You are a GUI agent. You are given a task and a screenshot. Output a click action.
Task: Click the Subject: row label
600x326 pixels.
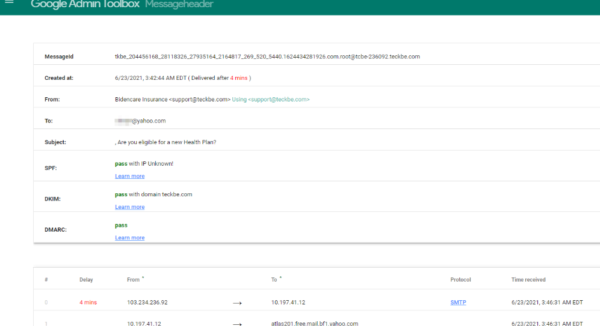pos(55,142)
